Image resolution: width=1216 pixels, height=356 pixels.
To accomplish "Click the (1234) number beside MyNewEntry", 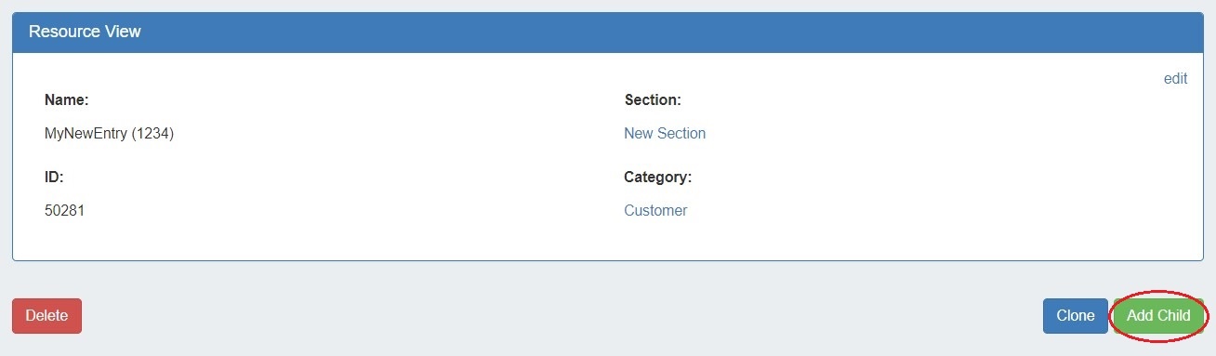I will 153,133.
